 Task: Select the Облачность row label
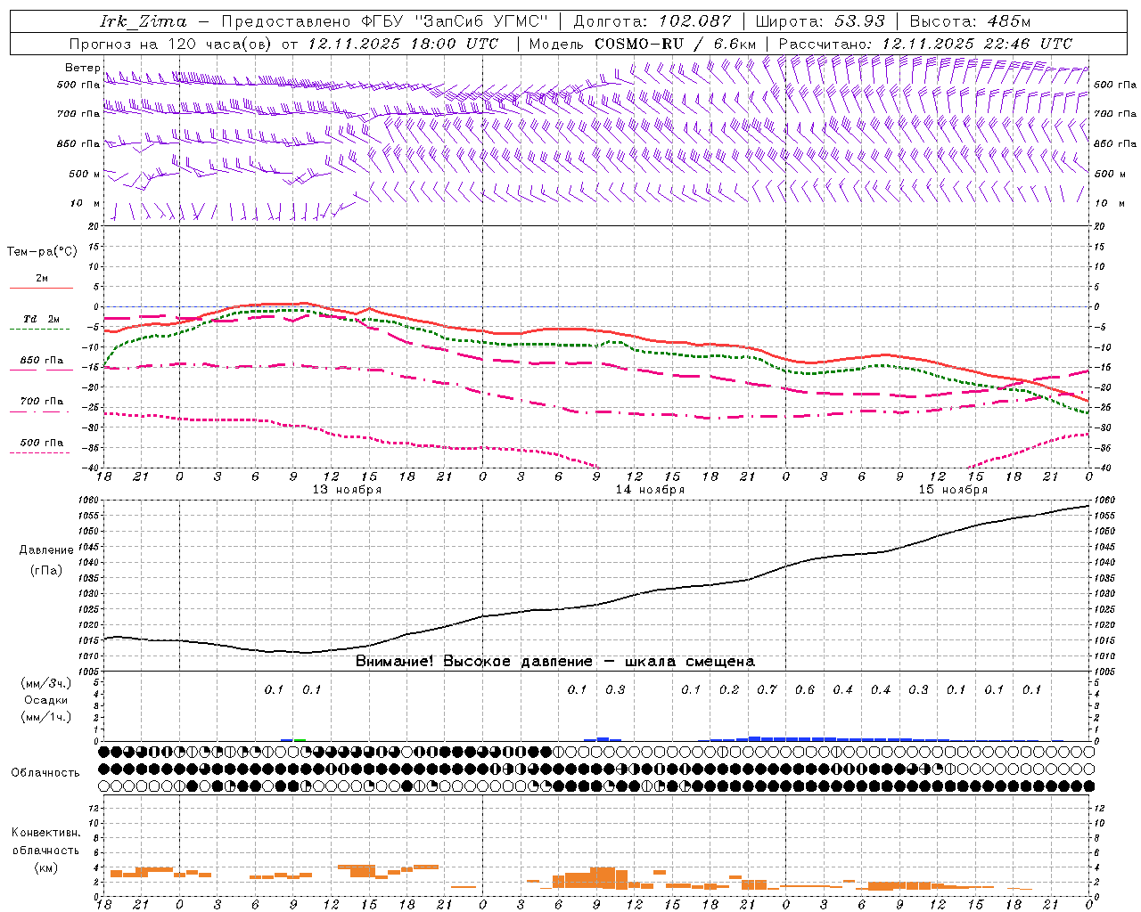[45, 773]
